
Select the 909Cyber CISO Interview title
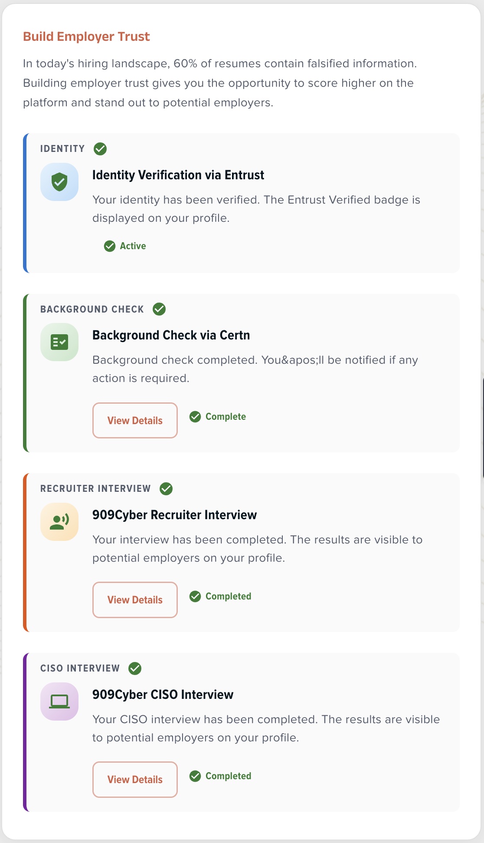click(163, 695)
